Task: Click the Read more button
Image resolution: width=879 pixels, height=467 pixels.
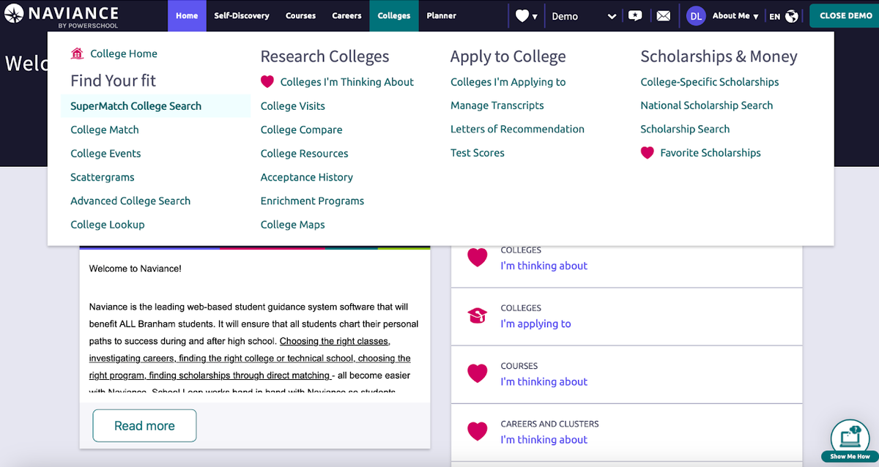Action: (144, 425)
